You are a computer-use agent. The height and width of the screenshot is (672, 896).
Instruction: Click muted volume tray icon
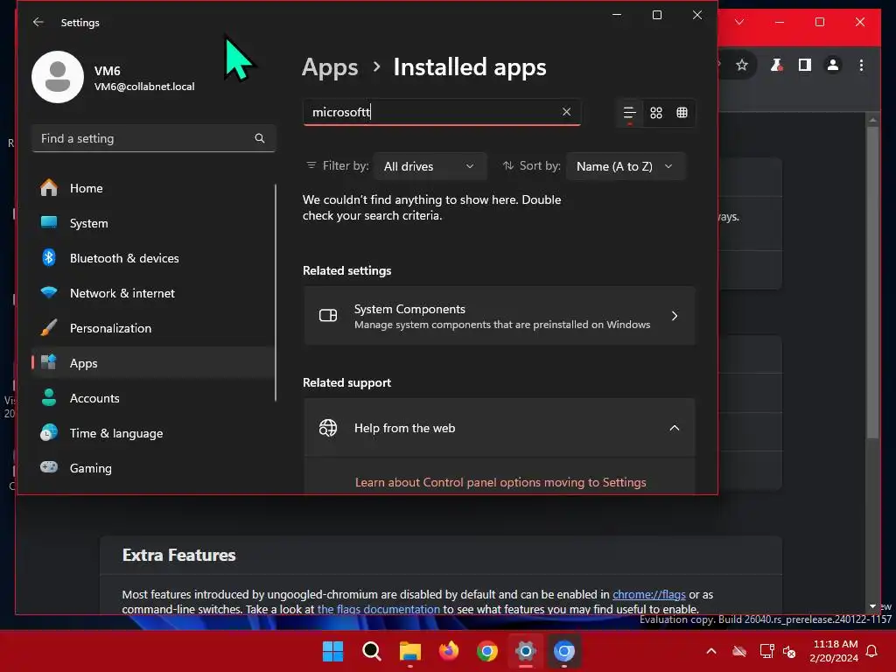click(790, 651)
